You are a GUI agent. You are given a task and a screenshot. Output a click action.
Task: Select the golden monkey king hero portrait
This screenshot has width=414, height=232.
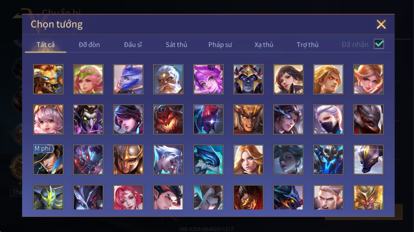pyautogui.click(x=368, y=197)
